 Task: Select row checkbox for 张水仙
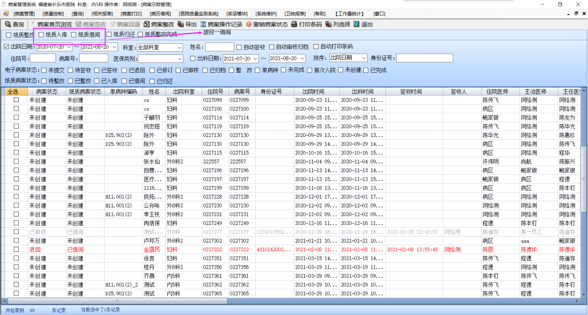pos(16,161)
